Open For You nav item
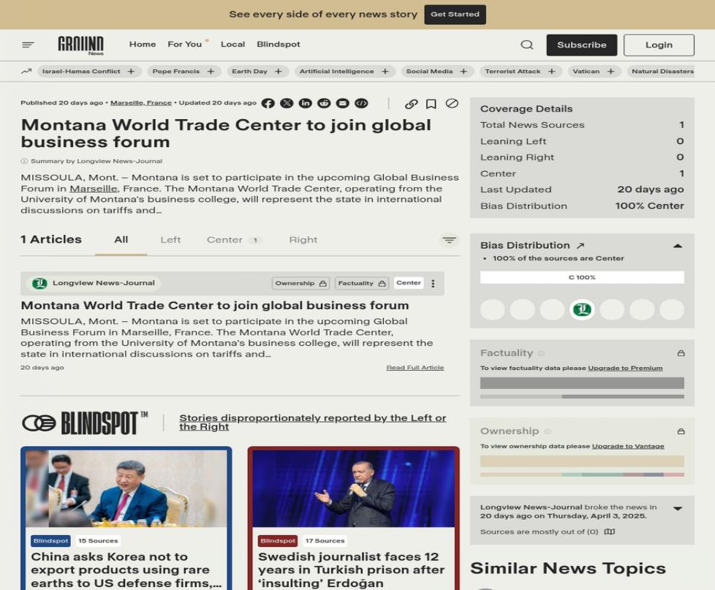715x590 pixels. coord(185,44)
